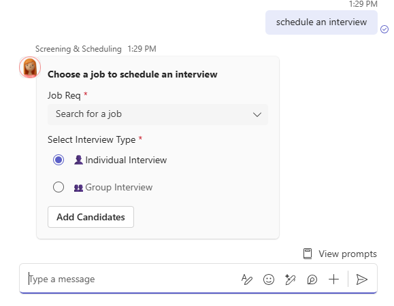Open the Loop components chat bubble icon
The height and width of the screenshot is (306, 394).
pos(312,279)
